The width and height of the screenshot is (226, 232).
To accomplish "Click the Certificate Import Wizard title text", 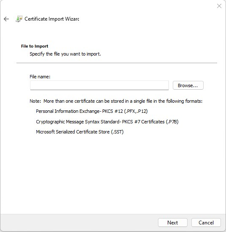I will pos(52,19).
